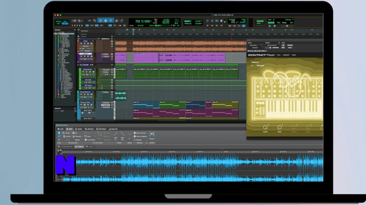
Task: Click the blue playhead marker in the ruler
Action: click(134, 30)
